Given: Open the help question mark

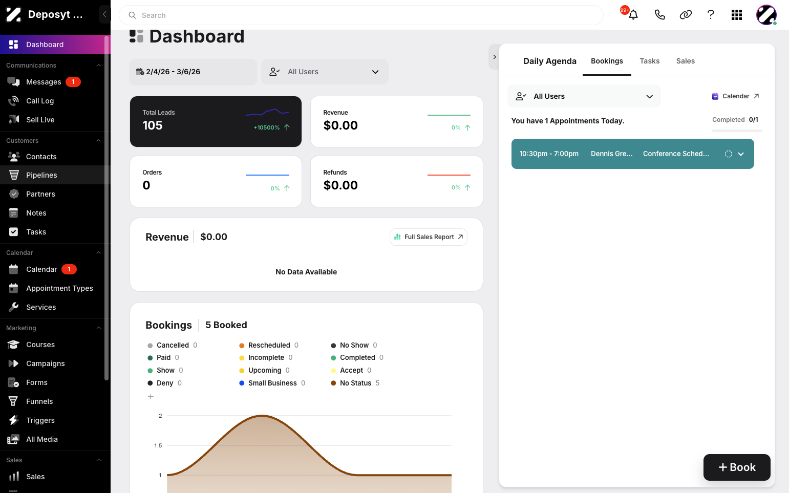Looking at the screenshot, I should pos(711,15).
